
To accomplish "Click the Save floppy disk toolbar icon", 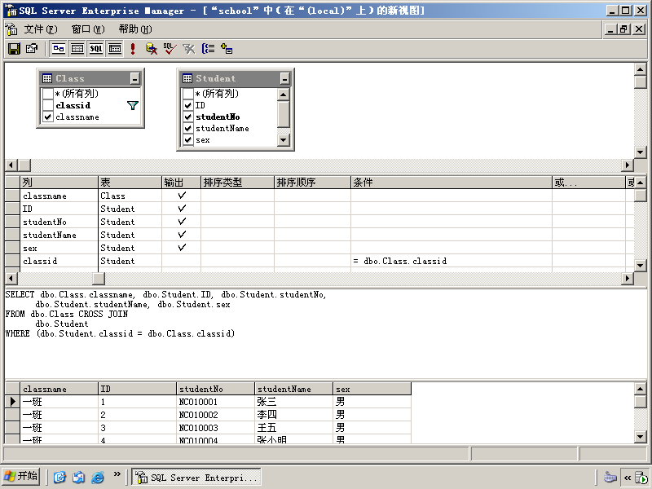I will tap(14, 49).
